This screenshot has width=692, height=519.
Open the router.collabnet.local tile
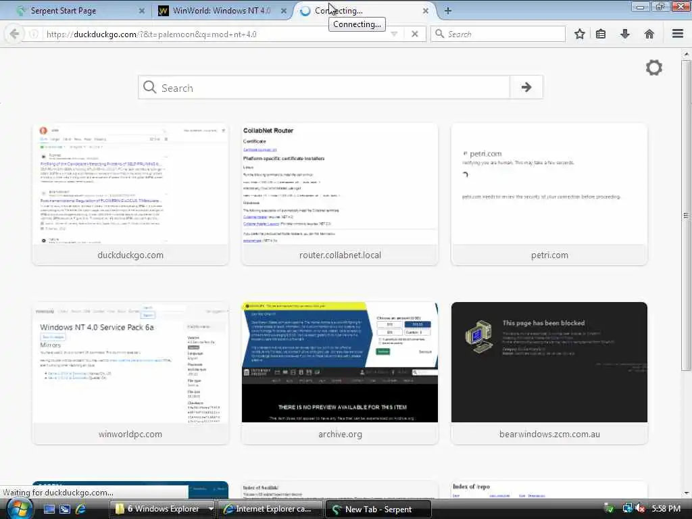click(340, 194)
